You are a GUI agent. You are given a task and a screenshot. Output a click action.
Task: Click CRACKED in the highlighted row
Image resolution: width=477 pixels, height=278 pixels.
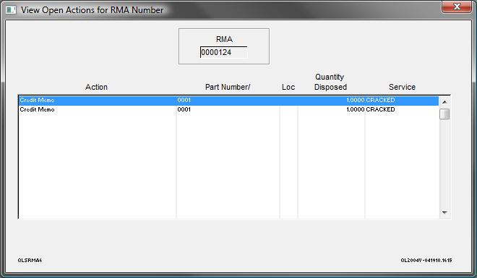(380, 101)
